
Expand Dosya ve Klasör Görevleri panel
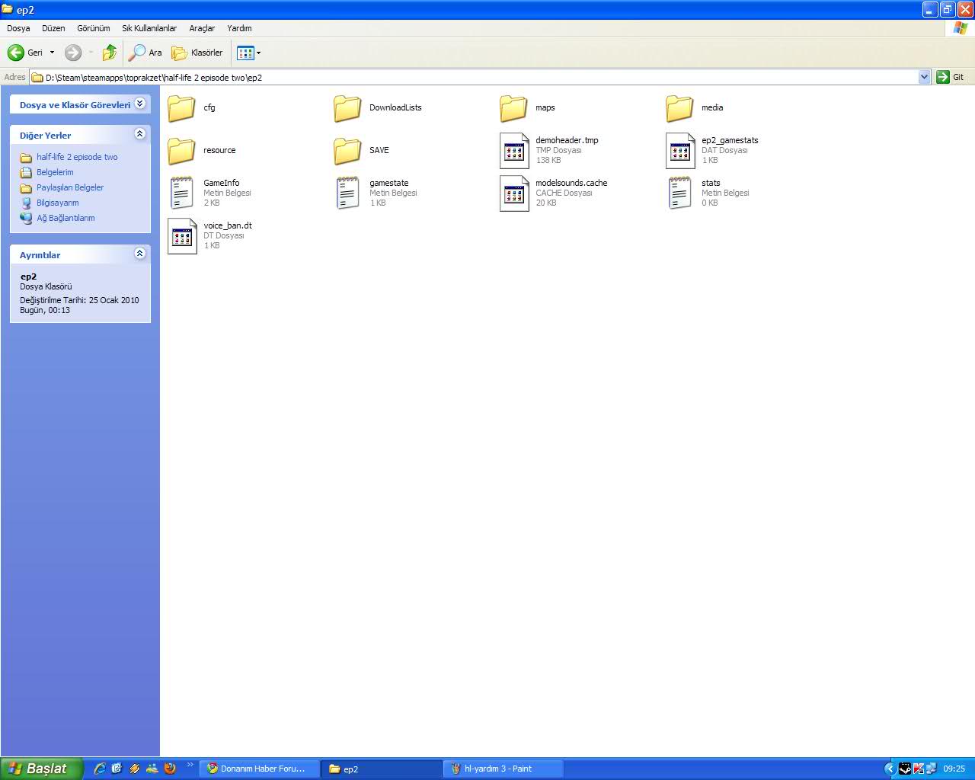140,104
